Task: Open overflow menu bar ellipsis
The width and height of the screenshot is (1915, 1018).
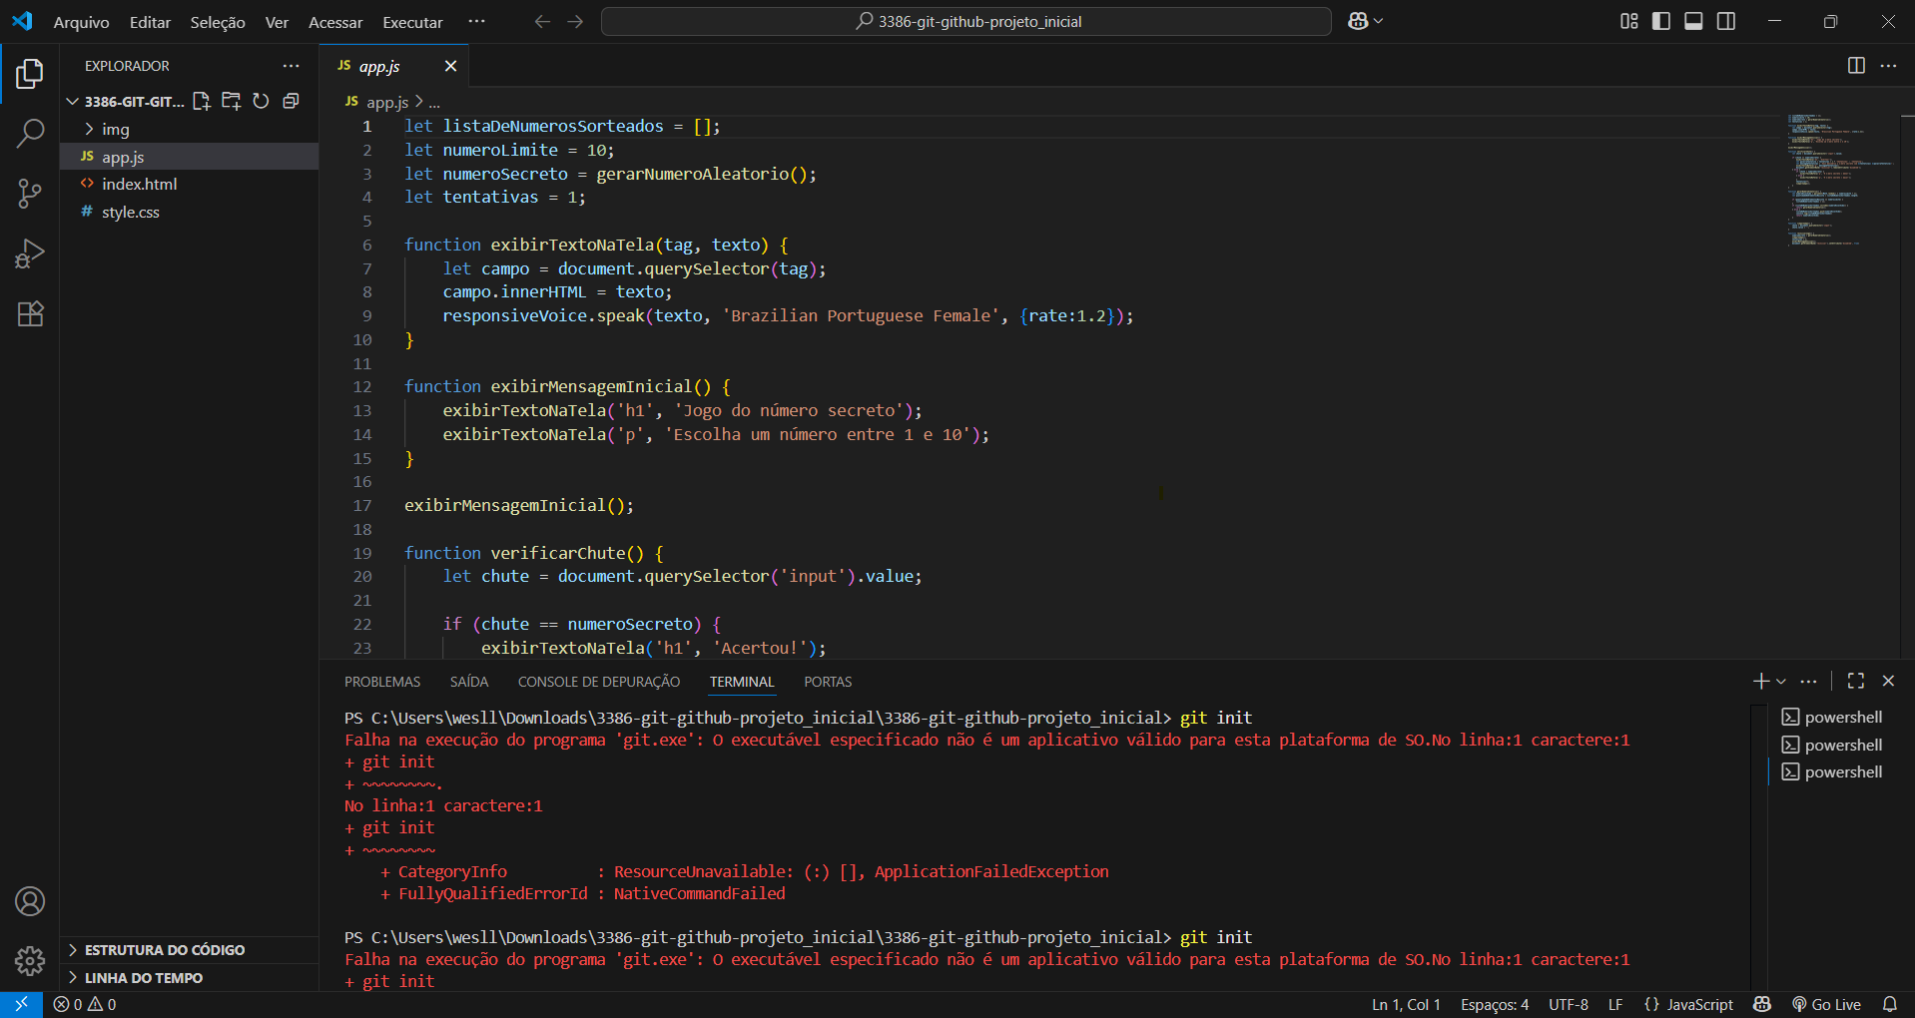Action: pos(476,21)
